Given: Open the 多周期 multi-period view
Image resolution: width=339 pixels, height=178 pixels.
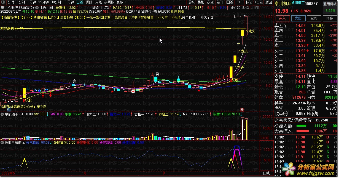Looking at the screenshot, I should (109, 2).
